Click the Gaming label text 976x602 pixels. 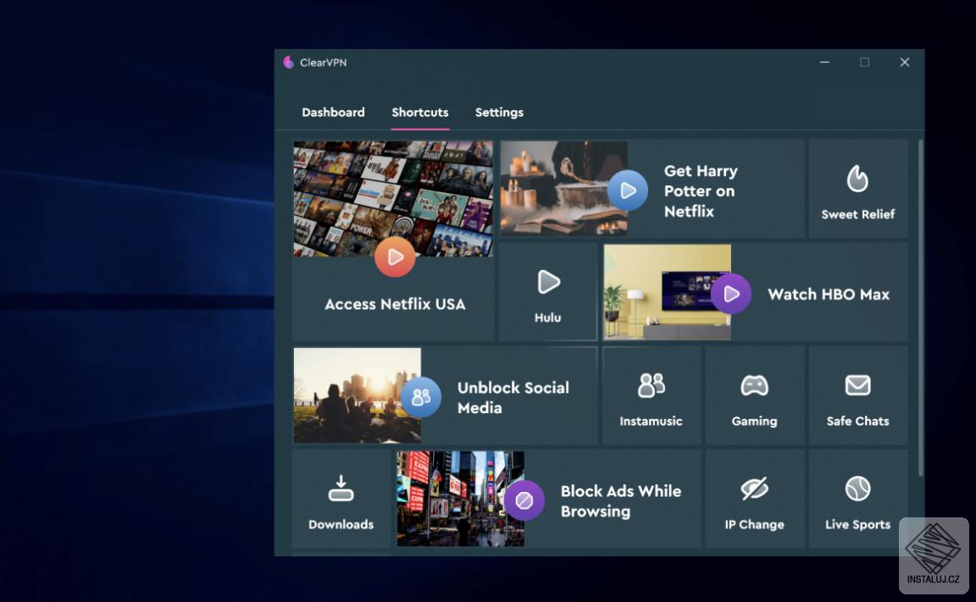754,421
